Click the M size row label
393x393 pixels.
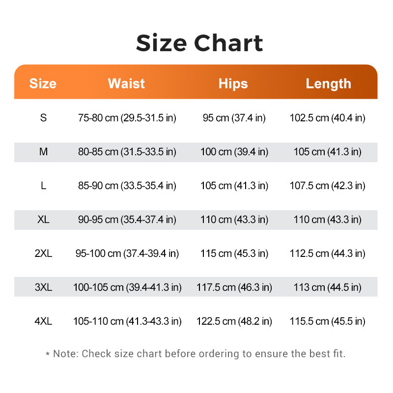click(x=43, y=152)
